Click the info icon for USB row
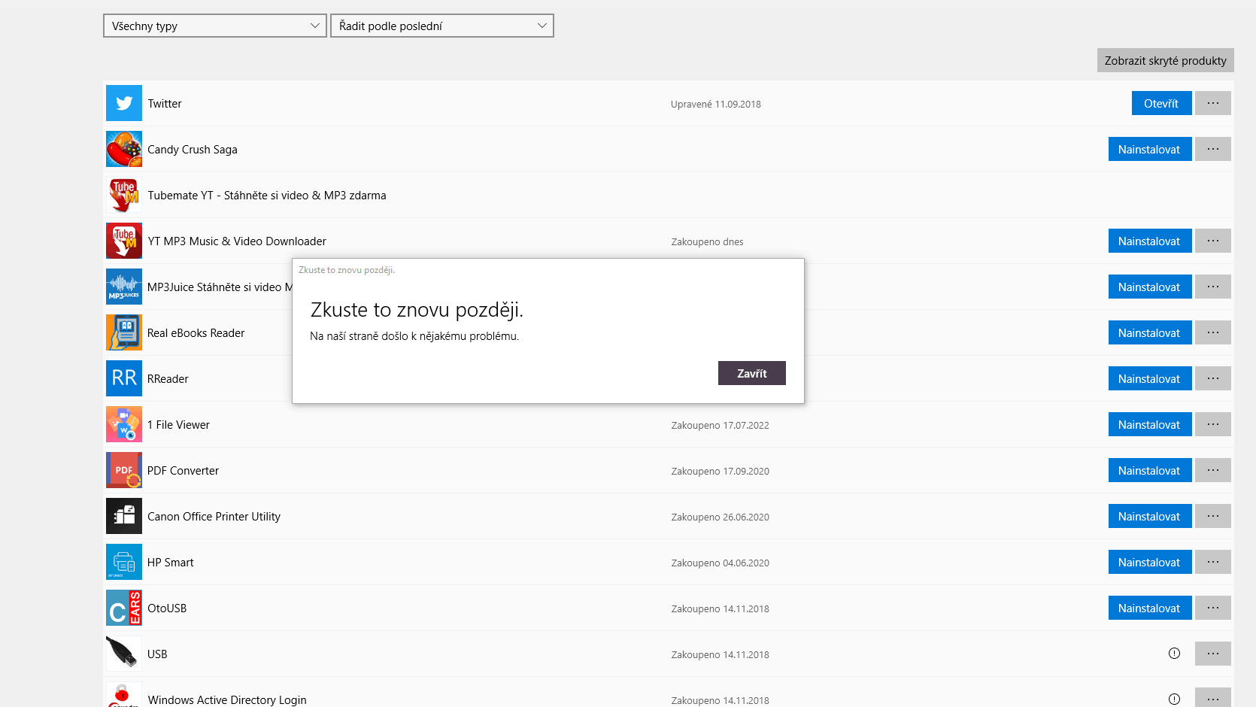This screenshot has width=1256, height=707. (x=1174, y=654)
